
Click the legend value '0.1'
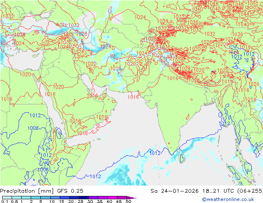tap(5, 201)
